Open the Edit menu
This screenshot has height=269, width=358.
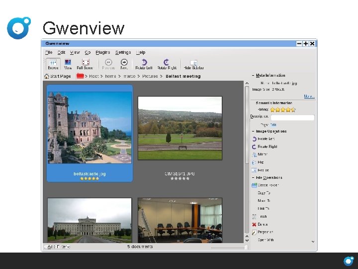pos(62,52)
